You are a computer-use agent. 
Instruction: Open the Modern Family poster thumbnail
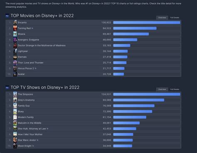pyautogui.click(x=15, y=117)
